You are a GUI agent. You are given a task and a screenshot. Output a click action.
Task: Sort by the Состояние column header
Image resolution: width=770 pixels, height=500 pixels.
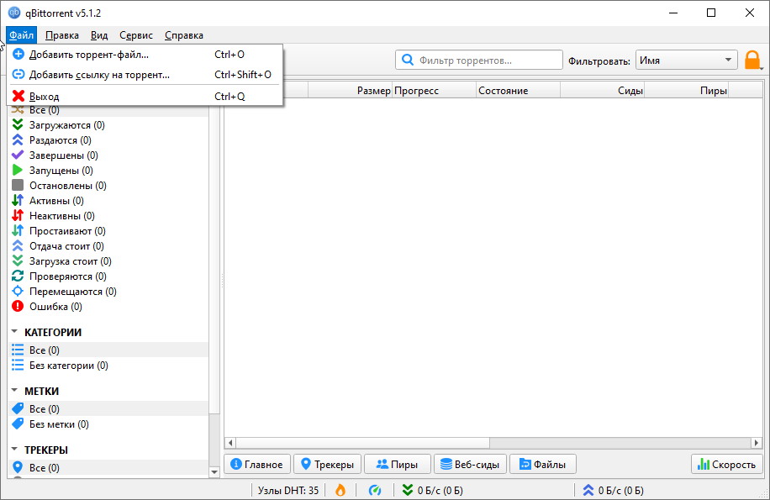[518, 90]
